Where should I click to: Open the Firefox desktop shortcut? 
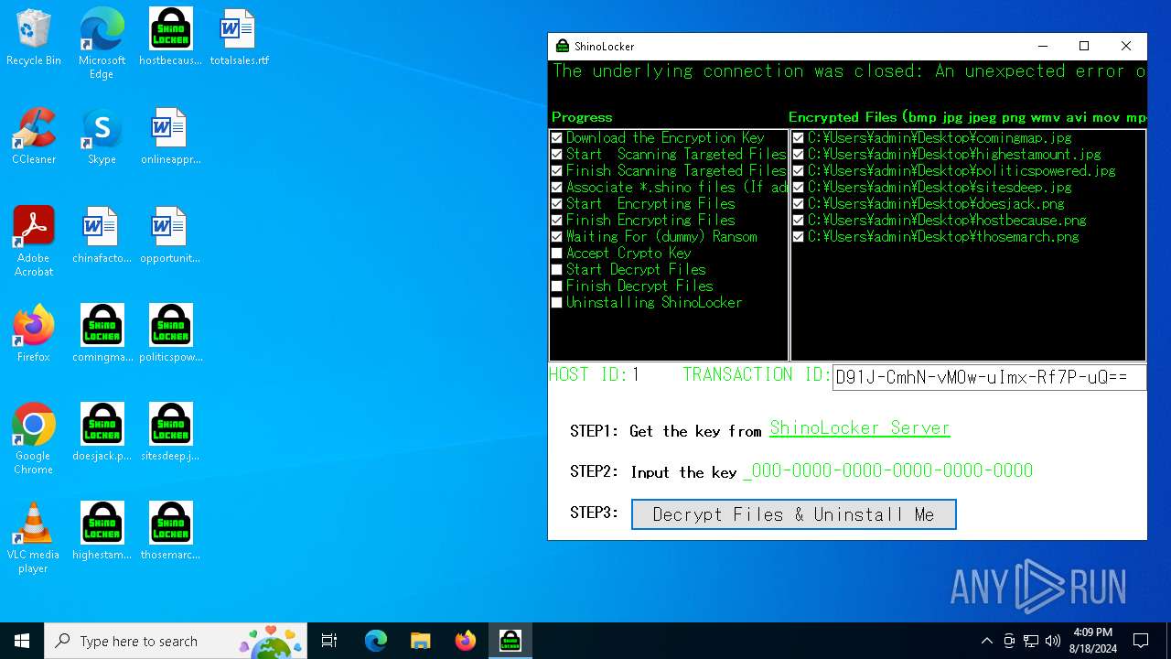tap(34, 335)
